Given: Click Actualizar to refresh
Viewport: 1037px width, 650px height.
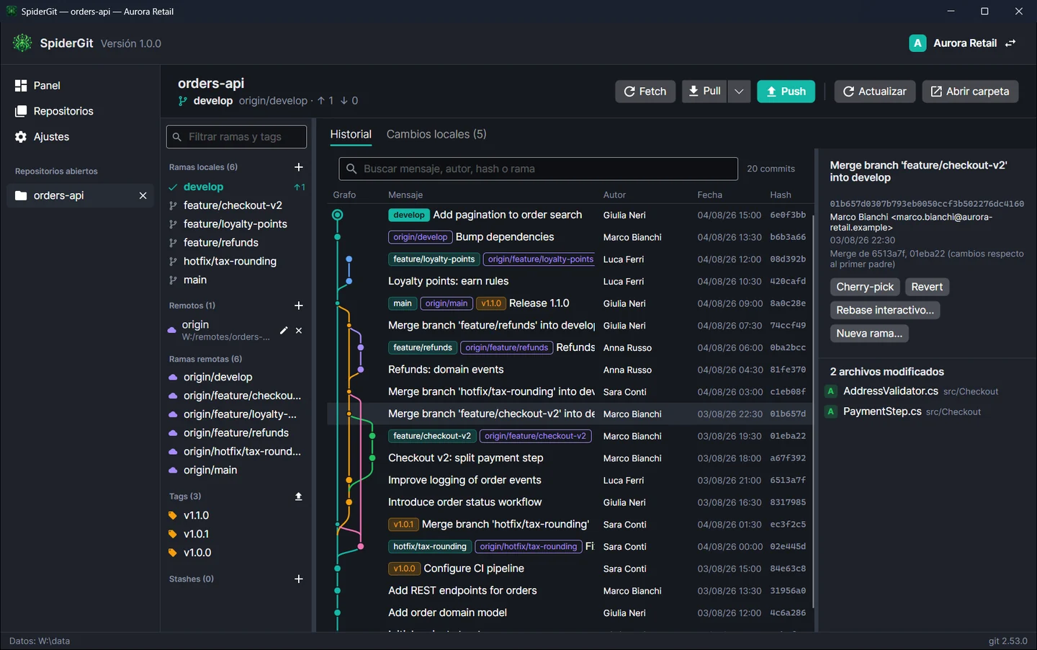Looking at the screenshot, I should (875, 92).
